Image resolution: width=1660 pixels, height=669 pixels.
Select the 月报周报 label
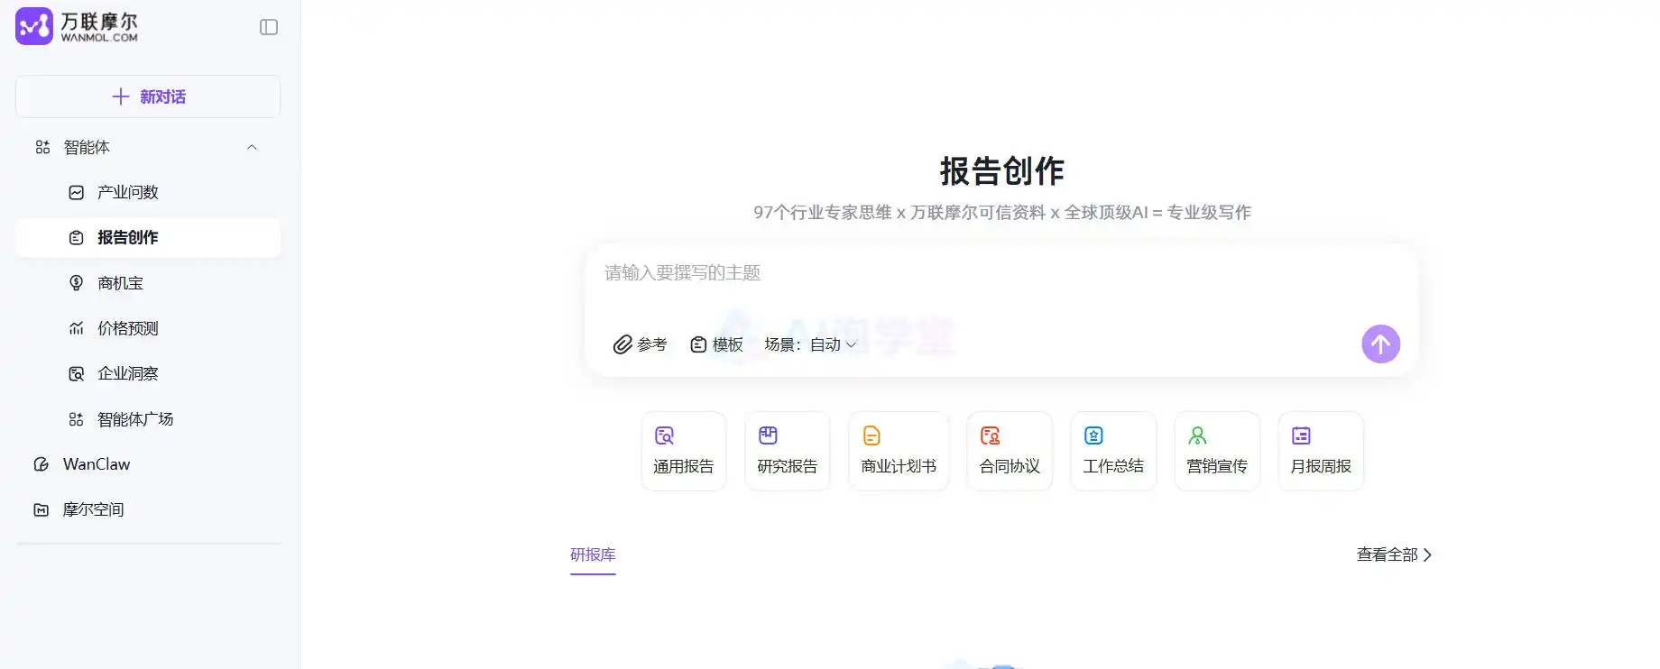[1321, 466]
